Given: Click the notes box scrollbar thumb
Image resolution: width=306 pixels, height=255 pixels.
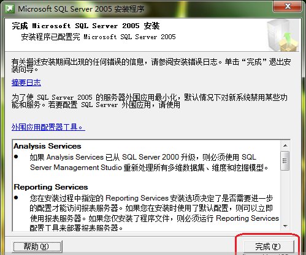Looking at the screenshot, I should click(x=285, y=161).
